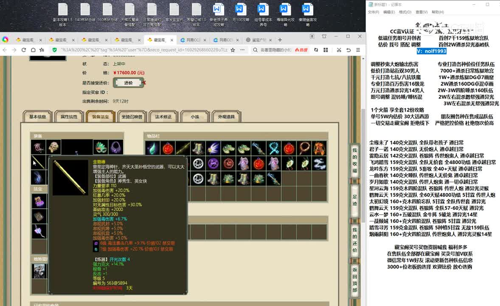
Task: Select the purple necklace equipment icon
Action: [116, 147]
